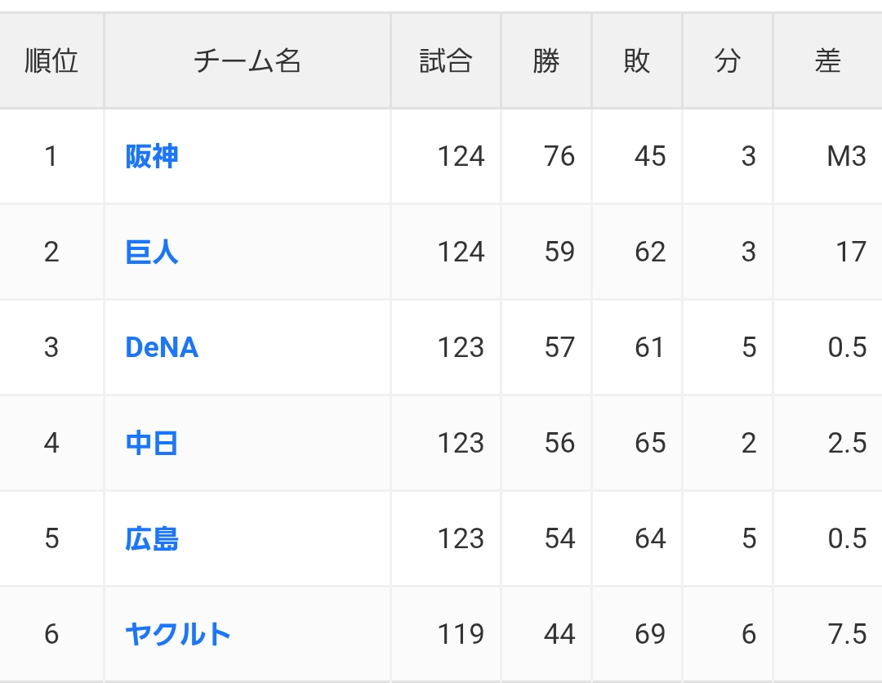Go to the 広島 team page

[x=152, y=538]
